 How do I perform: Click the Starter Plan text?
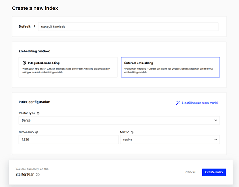(25, 174)
